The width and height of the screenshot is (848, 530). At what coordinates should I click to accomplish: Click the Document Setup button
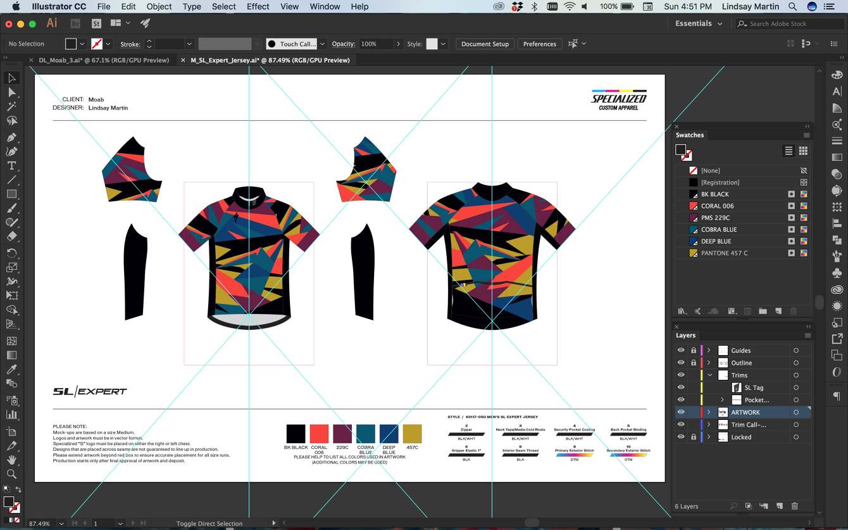(x=485, y=44)
